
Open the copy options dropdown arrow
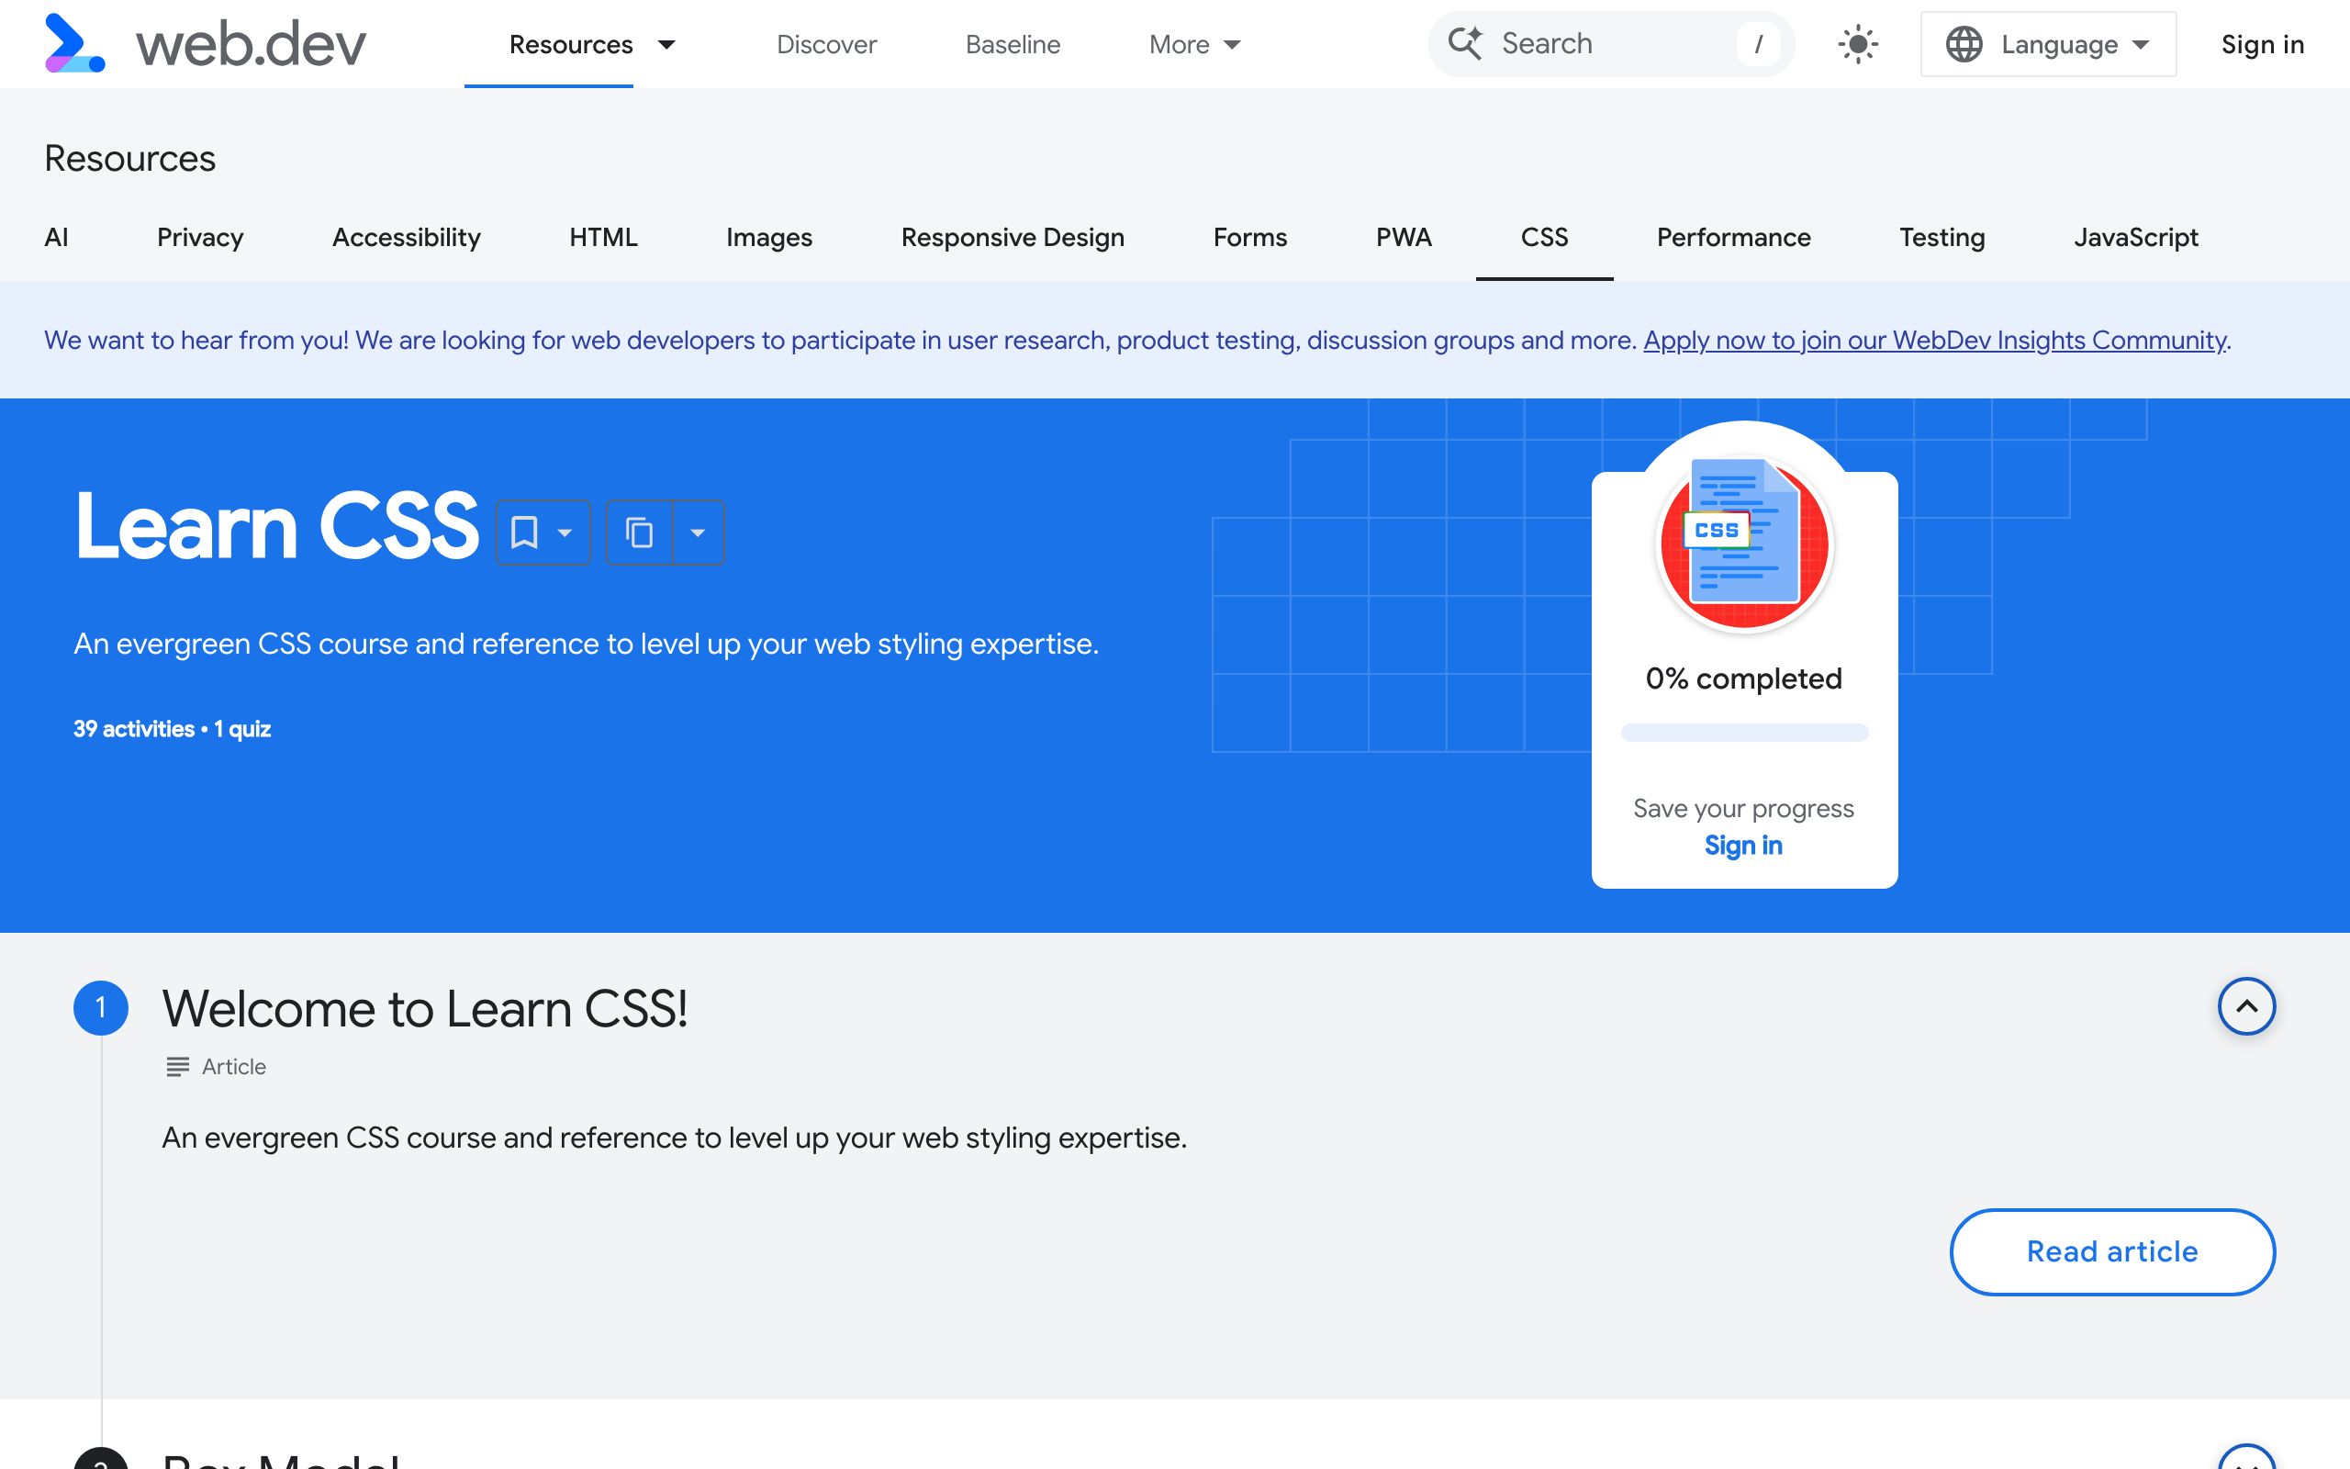[x=699, y=533]
